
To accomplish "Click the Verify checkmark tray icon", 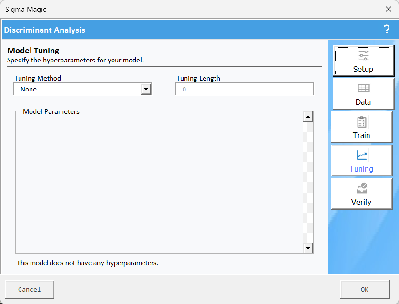I will [x=361, y=189].
